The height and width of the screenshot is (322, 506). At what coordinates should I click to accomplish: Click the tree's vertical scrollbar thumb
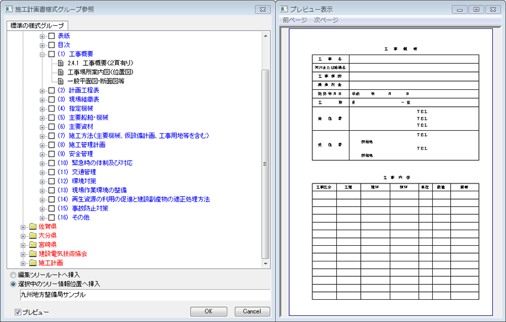point(266,162)
